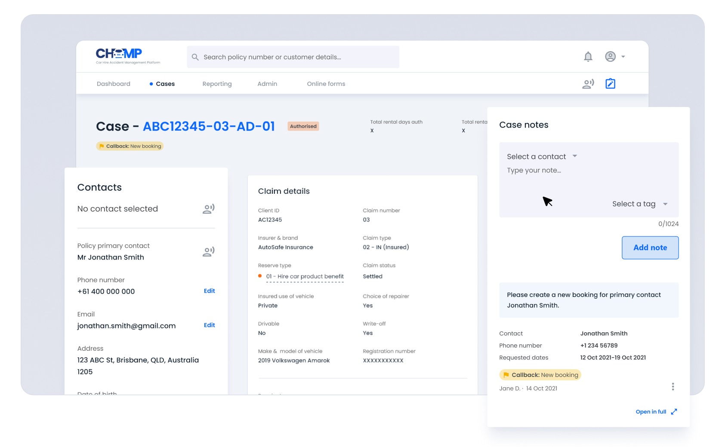Expand the Select a contact dropdown
The height and width of the screenshot is (447, 725).
542,156
